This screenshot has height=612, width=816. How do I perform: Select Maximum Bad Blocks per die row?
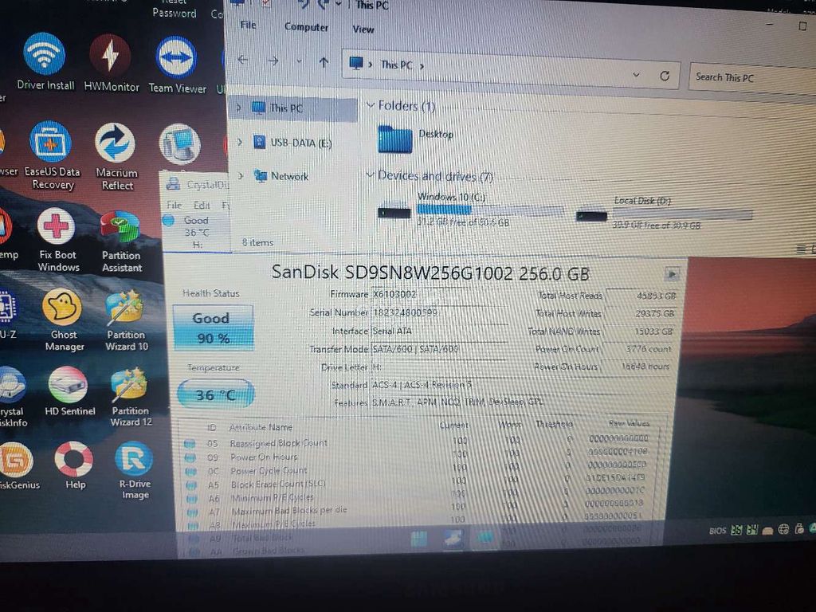(x=418, y=509)
